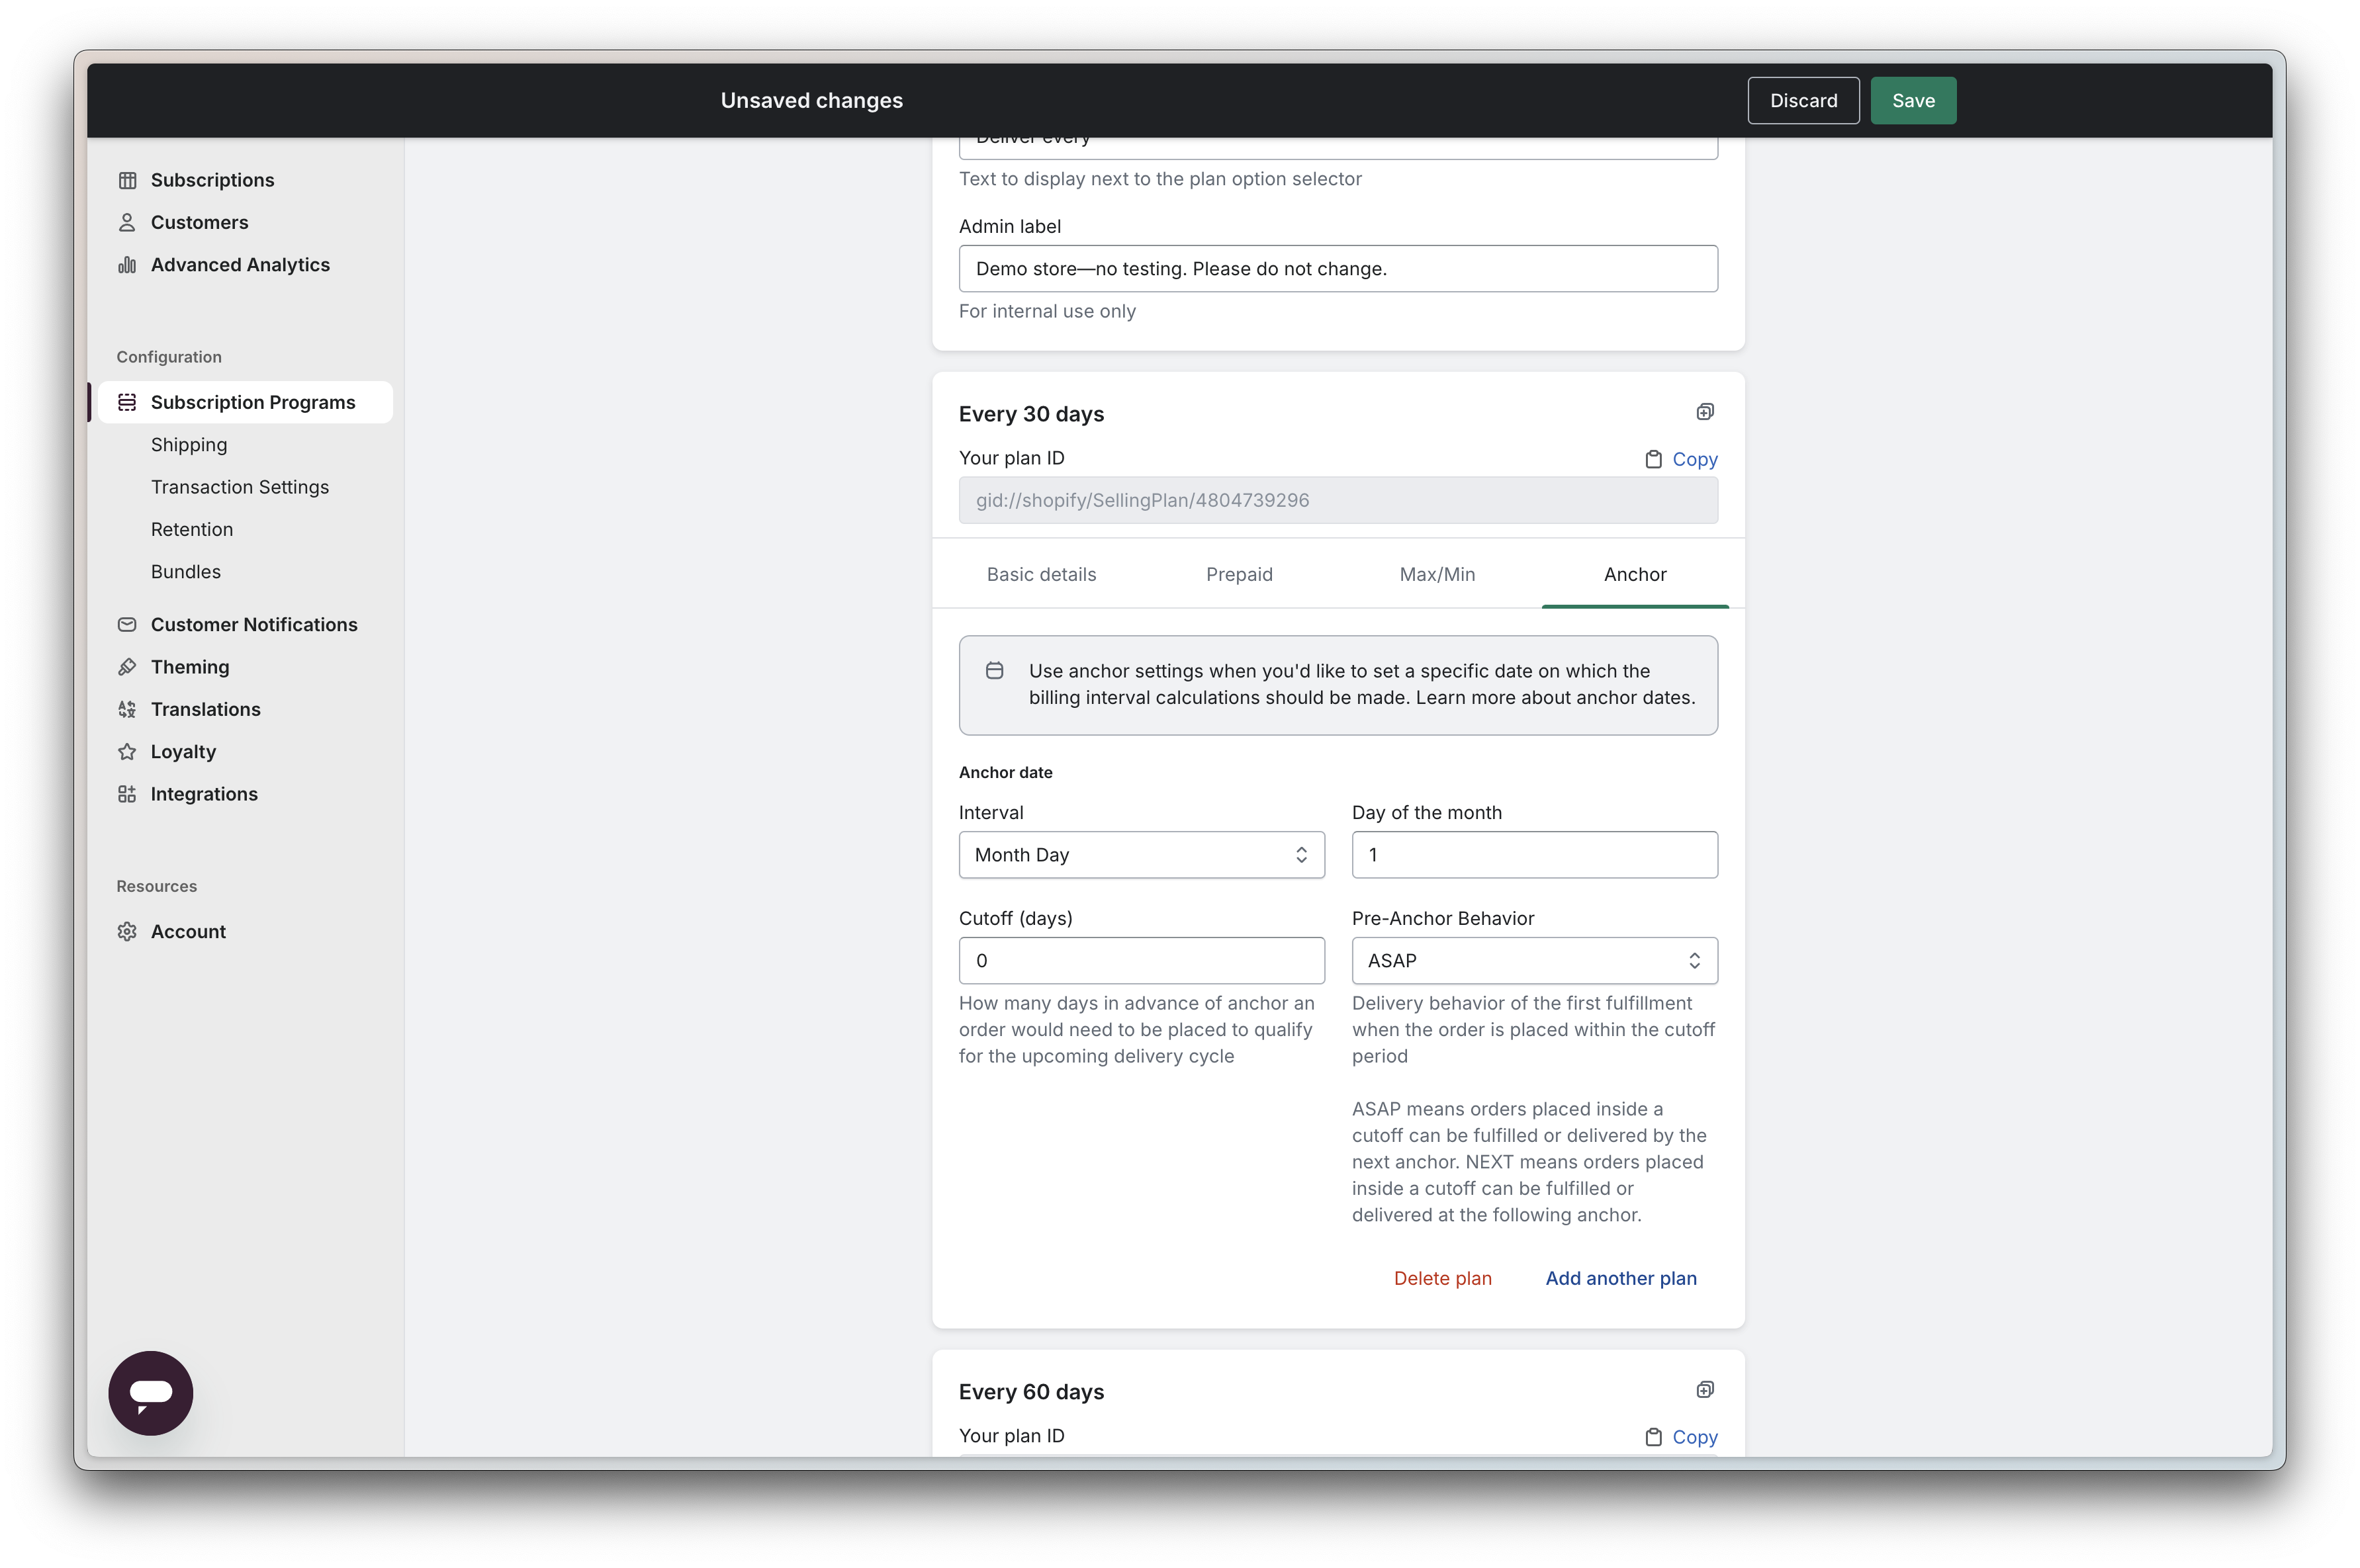Click duplicate icon on Every 60 days plan
Viewport: 2360px width, 1568px height.
coord(1705,1390)
